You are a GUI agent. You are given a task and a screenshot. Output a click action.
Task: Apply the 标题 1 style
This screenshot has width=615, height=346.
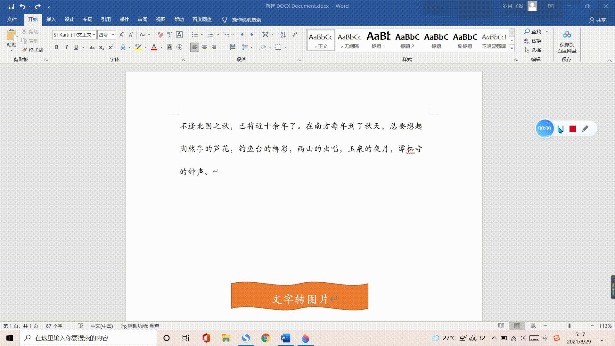378,40
